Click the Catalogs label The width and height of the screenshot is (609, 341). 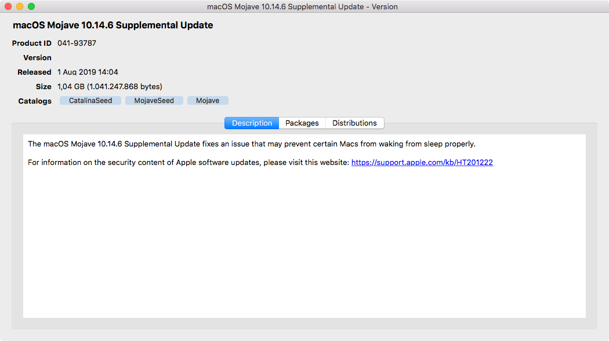[35, 101]
